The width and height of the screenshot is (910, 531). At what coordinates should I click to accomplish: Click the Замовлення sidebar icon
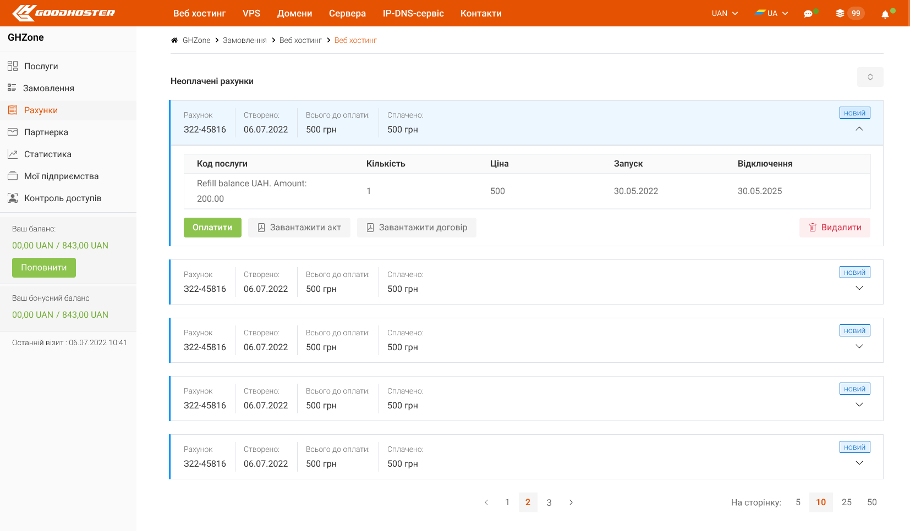pos(12,88)
